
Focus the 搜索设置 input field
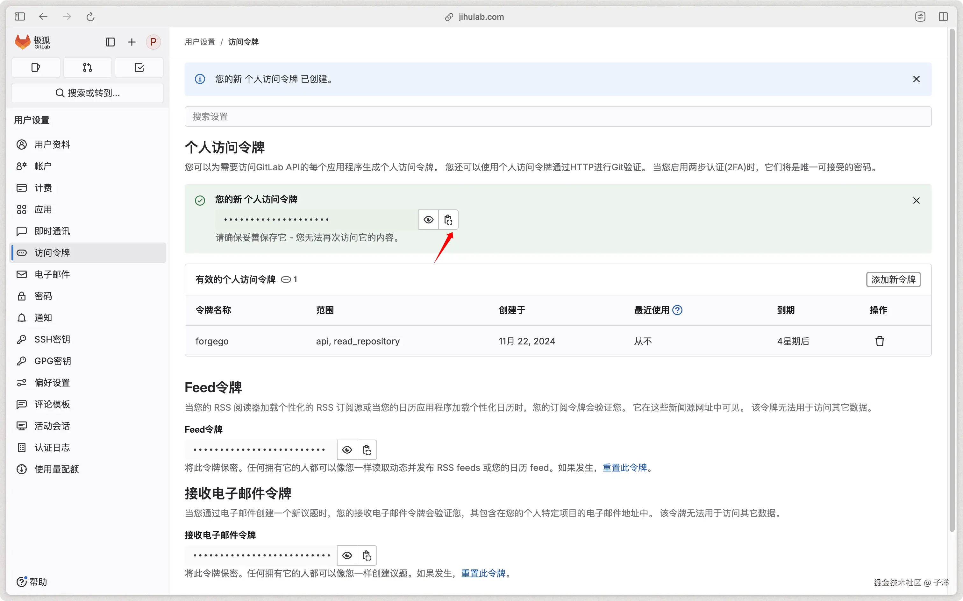(x=557, y=117)
